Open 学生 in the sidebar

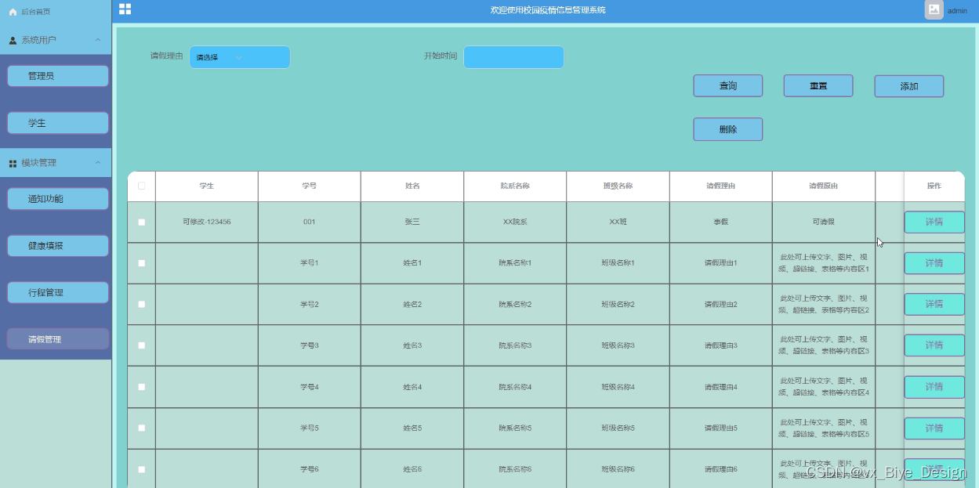pyautogui.click(x=58, y=123)
